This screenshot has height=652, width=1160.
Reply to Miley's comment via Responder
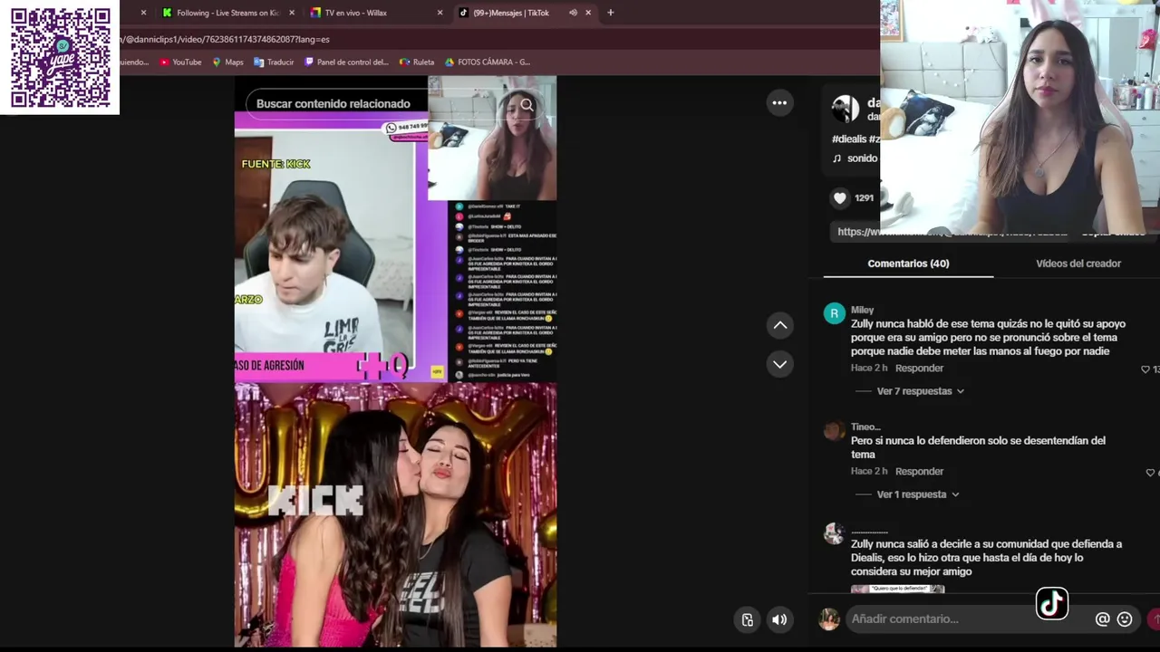(x=919, y=369)
